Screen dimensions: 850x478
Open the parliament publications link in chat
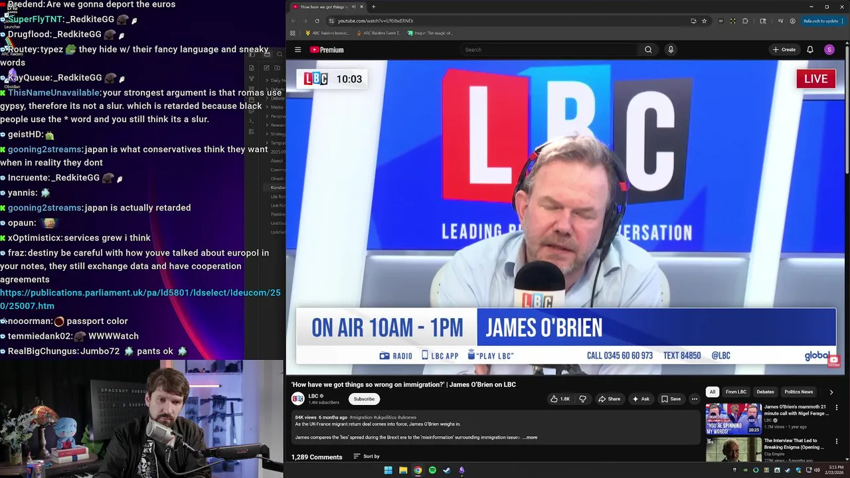[140, 299]
